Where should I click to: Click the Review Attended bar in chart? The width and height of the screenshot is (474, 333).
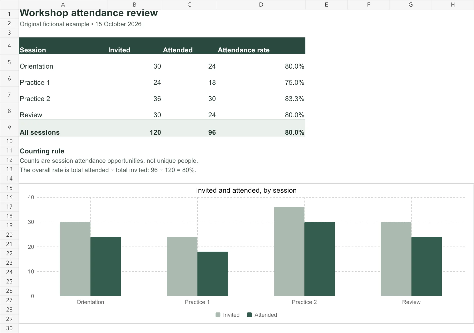click(x=427, y=267)
